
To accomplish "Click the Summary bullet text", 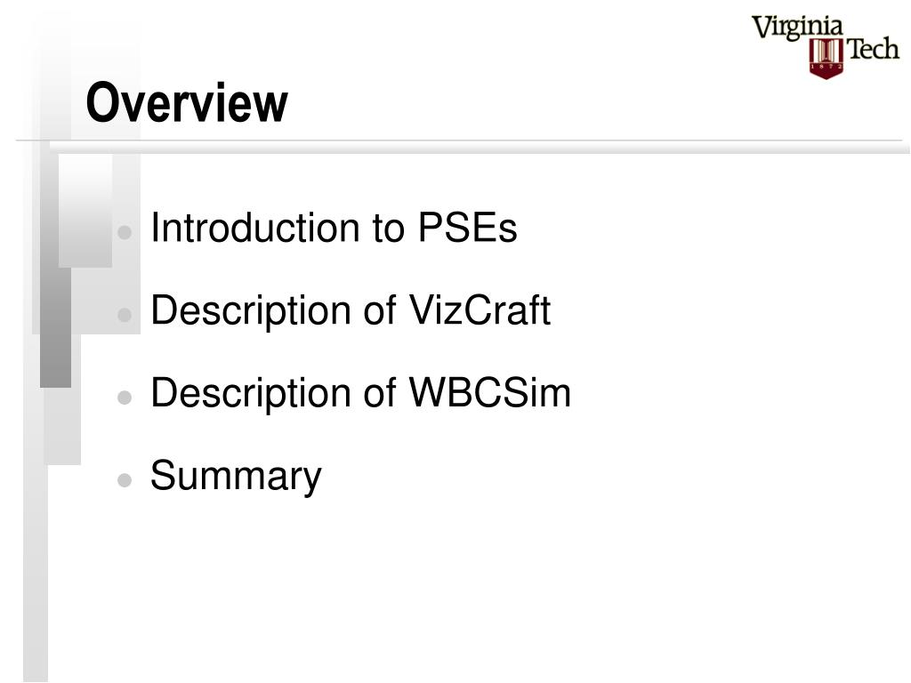I will coord(236,477).
